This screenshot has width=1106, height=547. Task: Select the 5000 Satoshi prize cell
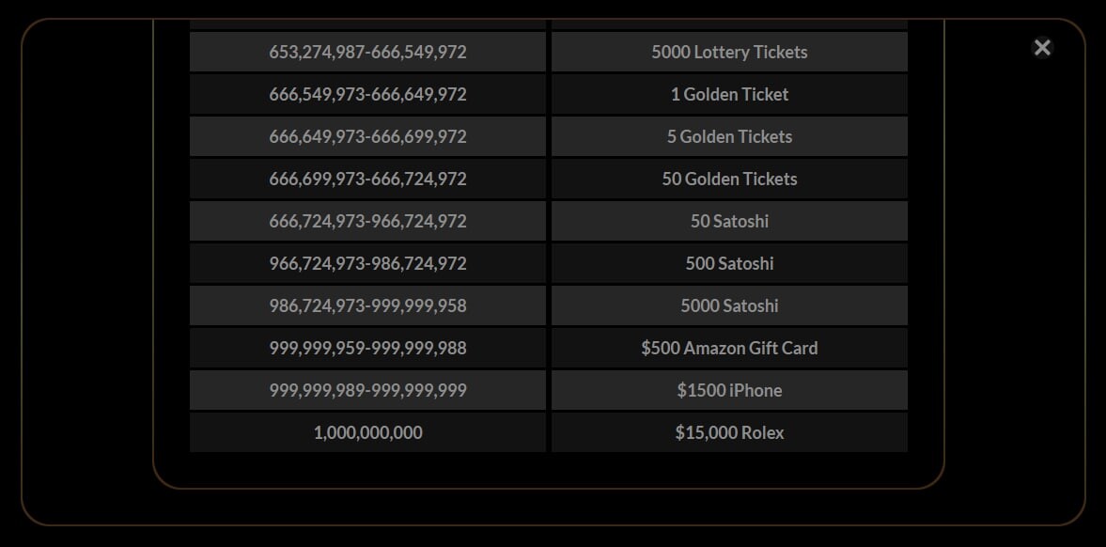coord(729,305)
